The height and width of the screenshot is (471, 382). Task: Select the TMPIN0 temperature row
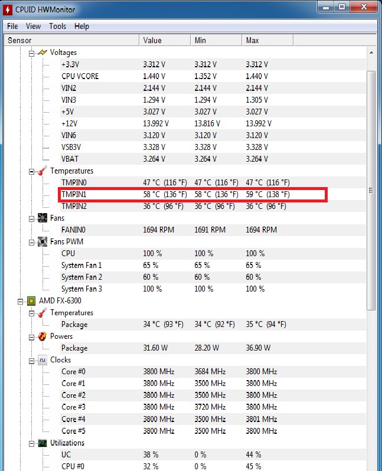[x=213, y=182]
